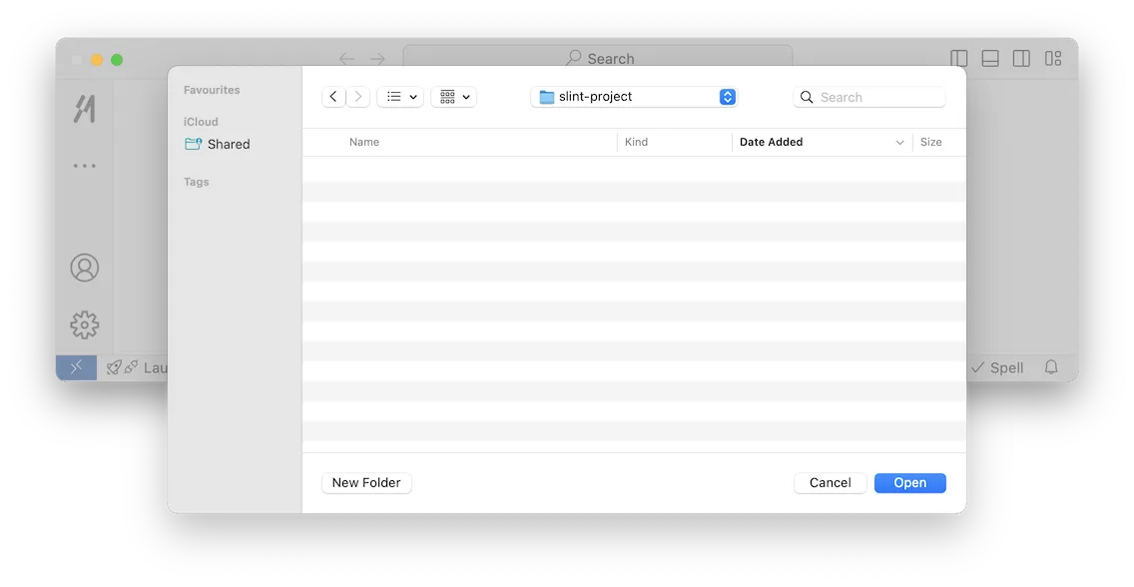Image resolution: width=1134 pixels, height=587 pixels.
Task: Open the app logo icon in left sidebar
Action: [x=85, y=108]
